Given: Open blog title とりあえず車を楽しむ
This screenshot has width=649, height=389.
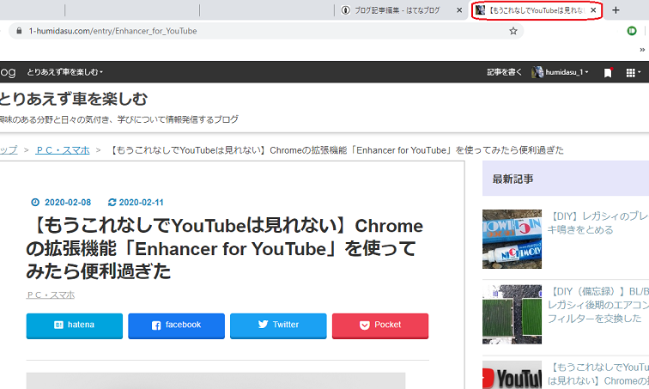Looking at the screenshot, I should point(73,99).
